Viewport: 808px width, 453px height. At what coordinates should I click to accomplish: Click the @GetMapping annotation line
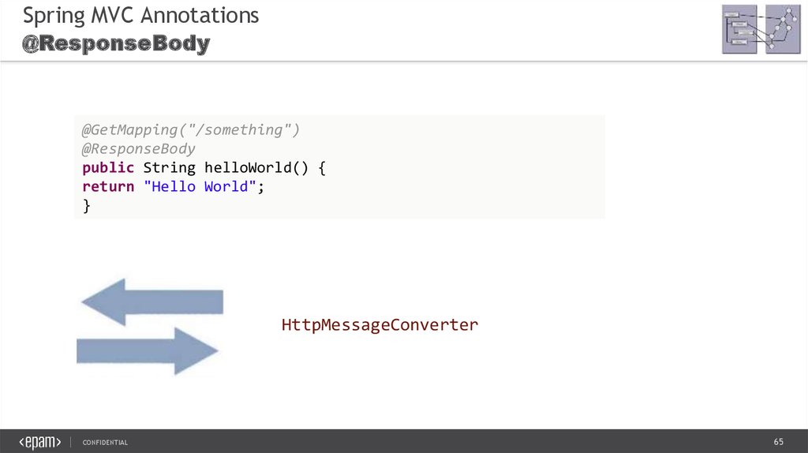pos(191,129)
